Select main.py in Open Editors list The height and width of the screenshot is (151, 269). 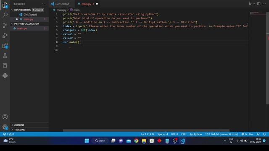tap(28, 19)
